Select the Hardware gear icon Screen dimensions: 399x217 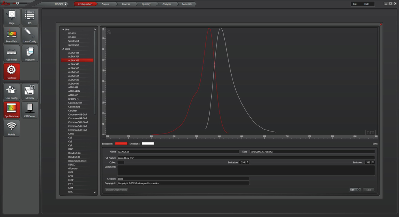click(12, 72)
